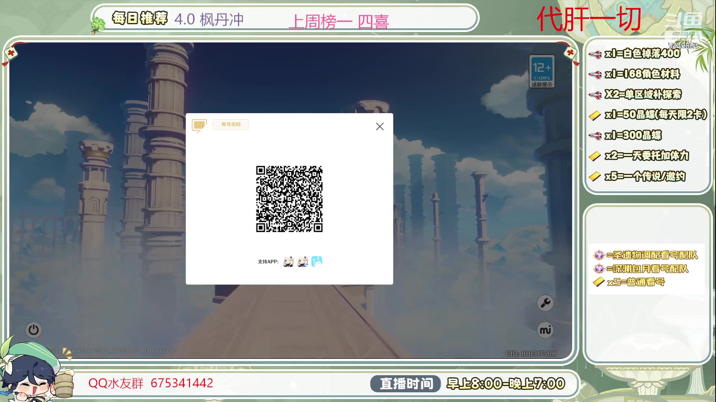Click the monitor icon for account login
This screenshot has width=716, height=402.
199,125
